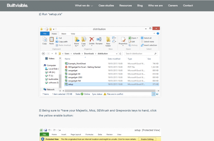Click Select none in ribbon
Screen dimensions: 214x141
coord(147,42)
